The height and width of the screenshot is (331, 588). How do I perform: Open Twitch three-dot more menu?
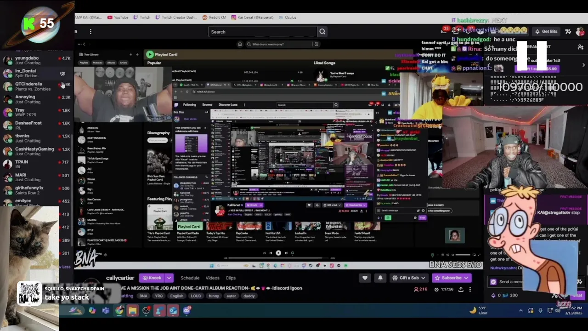(90, 32)
